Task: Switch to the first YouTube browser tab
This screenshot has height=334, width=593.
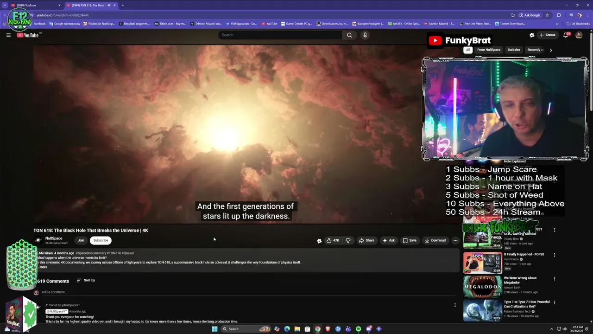Action: coord(36,5)
